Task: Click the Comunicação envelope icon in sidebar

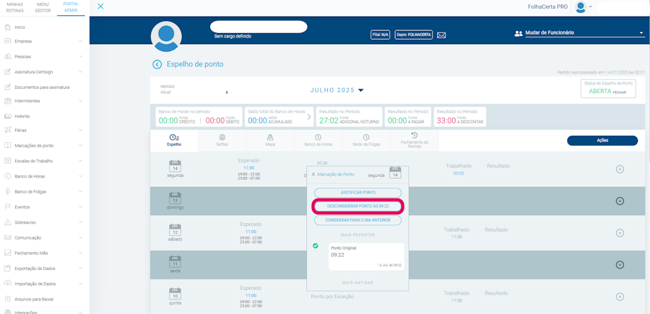Action: [7, 237]
